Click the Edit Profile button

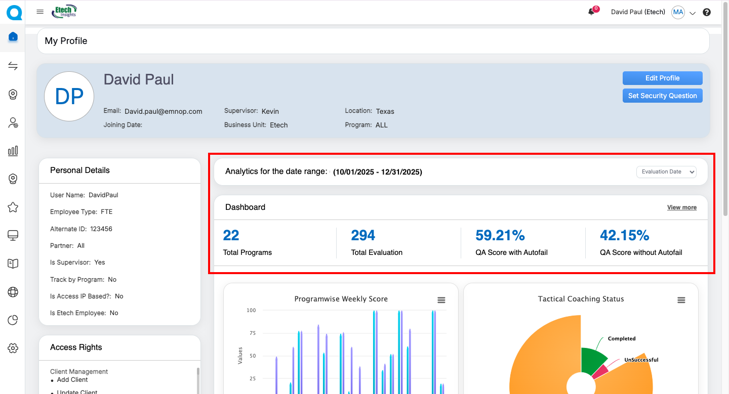[x=662, y=78]
